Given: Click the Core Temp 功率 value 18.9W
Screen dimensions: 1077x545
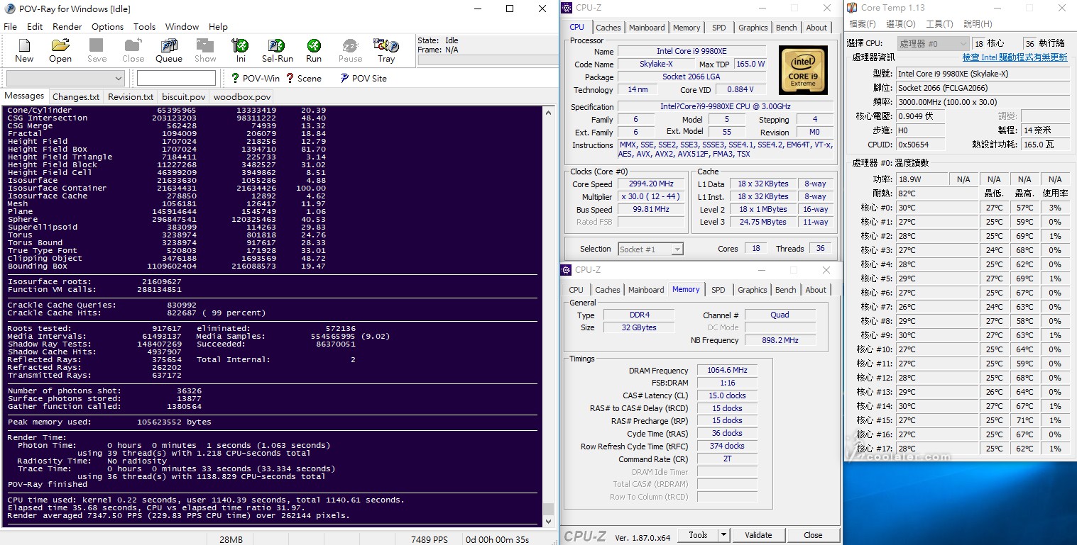Looking at the screenshot, I should pyautogui.click(x=922, y=179).
